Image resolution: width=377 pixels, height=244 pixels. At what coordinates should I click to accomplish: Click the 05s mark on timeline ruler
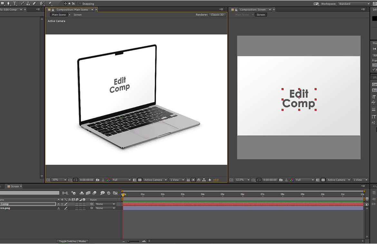(x=222, y=194)
